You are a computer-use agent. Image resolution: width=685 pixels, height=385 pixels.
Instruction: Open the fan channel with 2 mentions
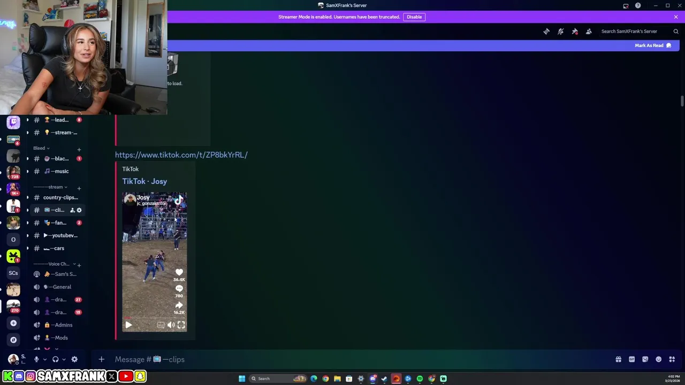click(x=57, y=222)
